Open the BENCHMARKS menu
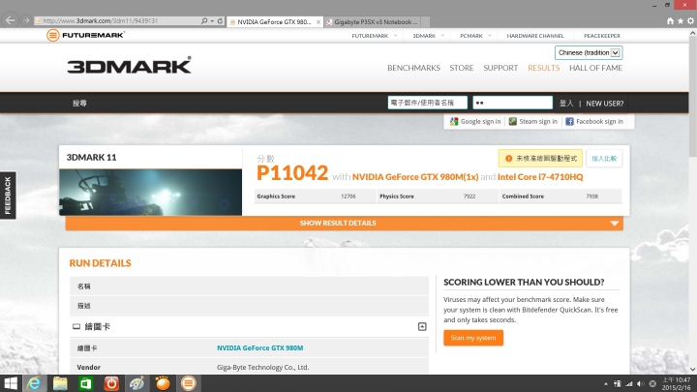Viewport: 697px width, 392px height. (413, 68)
